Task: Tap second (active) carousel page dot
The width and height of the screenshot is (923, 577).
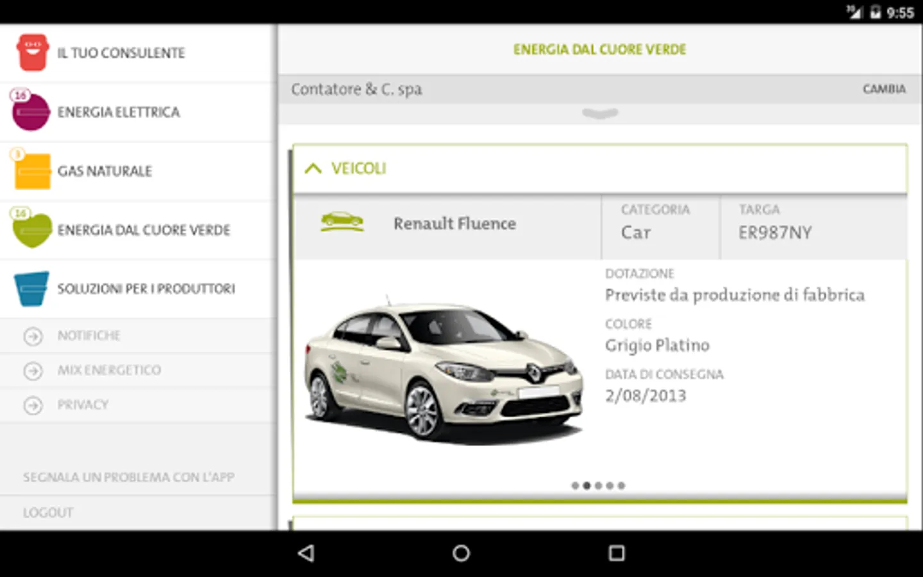Action: [586, 486]
